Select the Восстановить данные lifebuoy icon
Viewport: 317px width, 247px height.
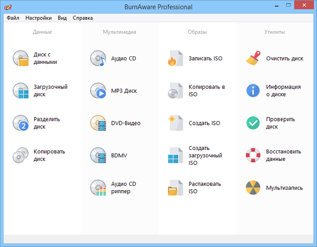click(x=253, y=155)
